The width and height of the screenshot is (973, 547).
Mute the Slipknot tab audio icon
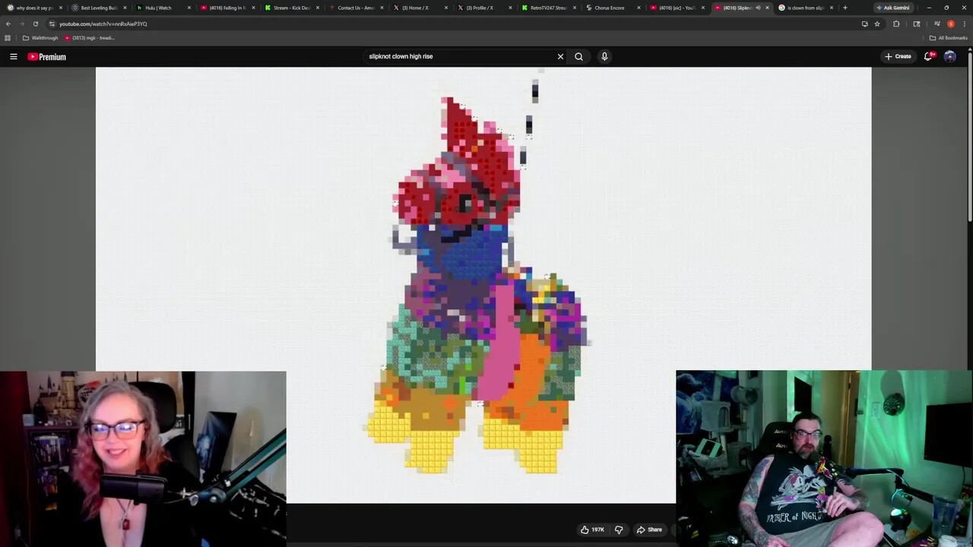pyautogui.click(x=758, y=8)
